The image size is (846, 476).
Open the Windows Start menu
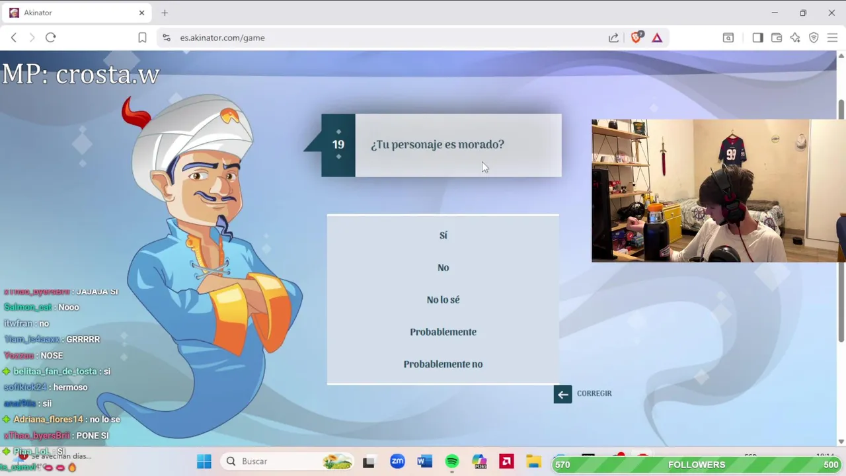[204, 461]
